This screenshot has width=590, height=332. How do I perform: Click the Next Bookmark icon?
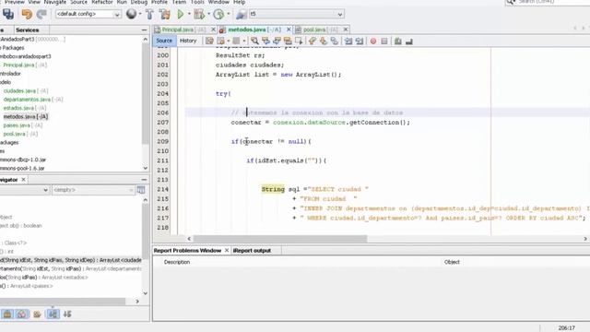click(x=324, y=41)
